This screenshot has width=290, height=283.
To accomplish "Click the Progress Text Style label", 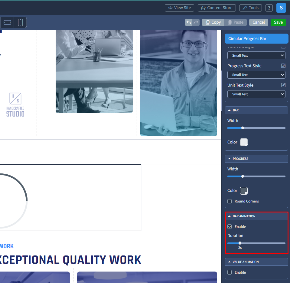I will (244, 66).
